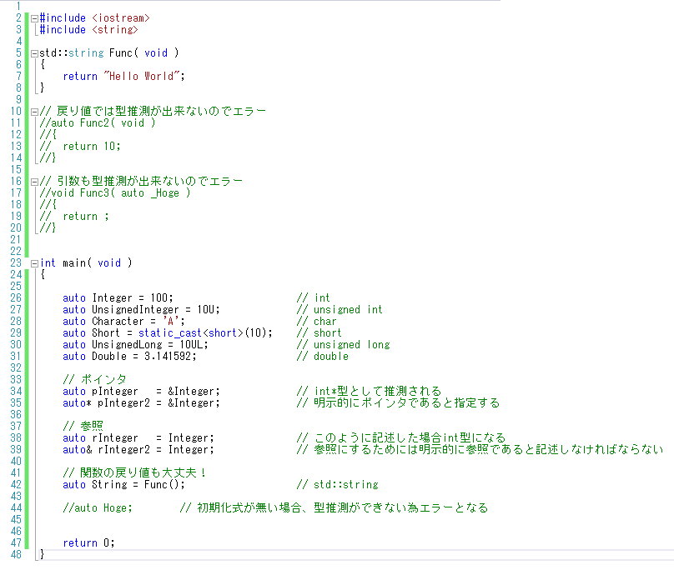Click the このように記述した場合int型になる comment
The height and width of the screenshot is (570, 674).
point(401,437)
